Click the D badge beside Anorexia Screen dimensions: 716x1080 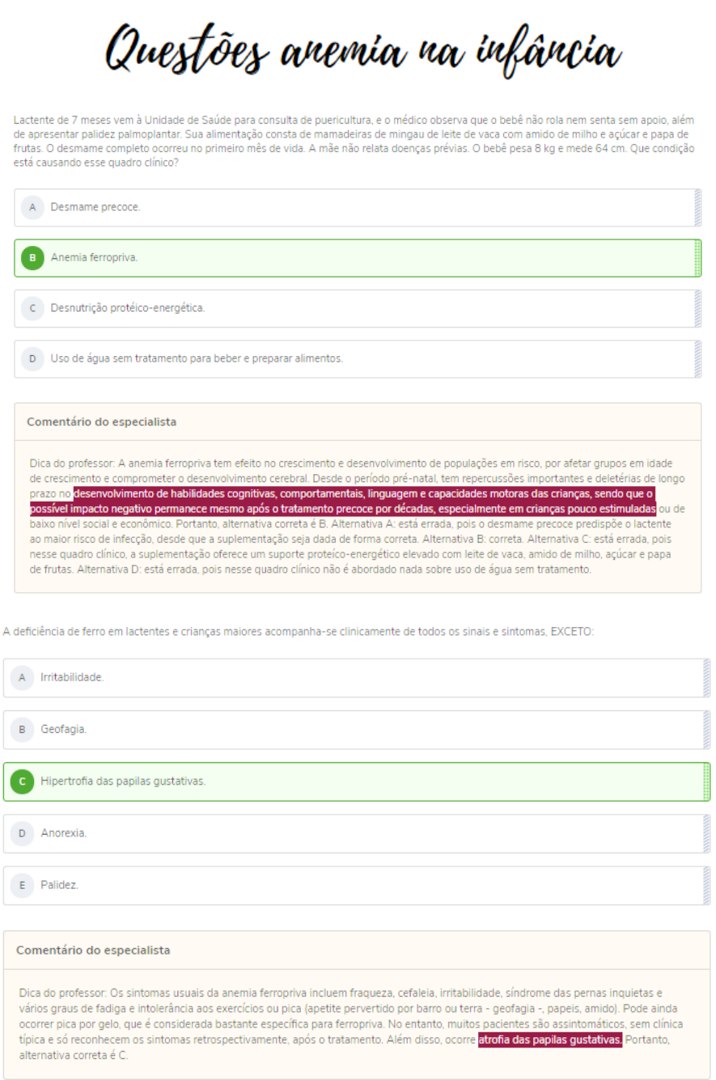point(22,833)
